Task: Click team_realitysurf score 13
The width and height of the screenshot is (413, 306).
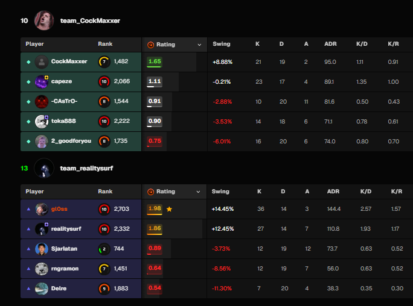Action: pyautogui.click(x=24, y=169)
